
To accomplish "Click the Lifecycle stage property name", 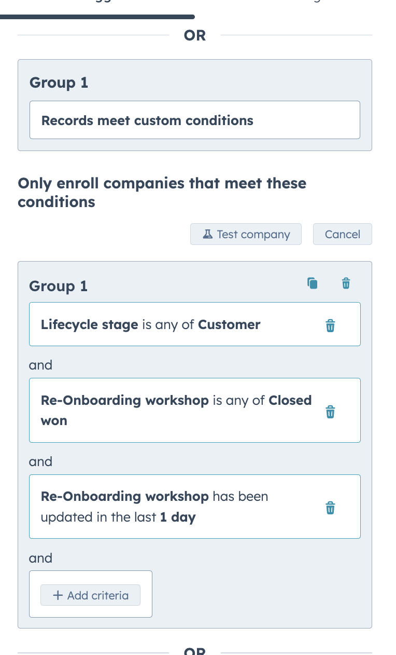I will 90,325.
